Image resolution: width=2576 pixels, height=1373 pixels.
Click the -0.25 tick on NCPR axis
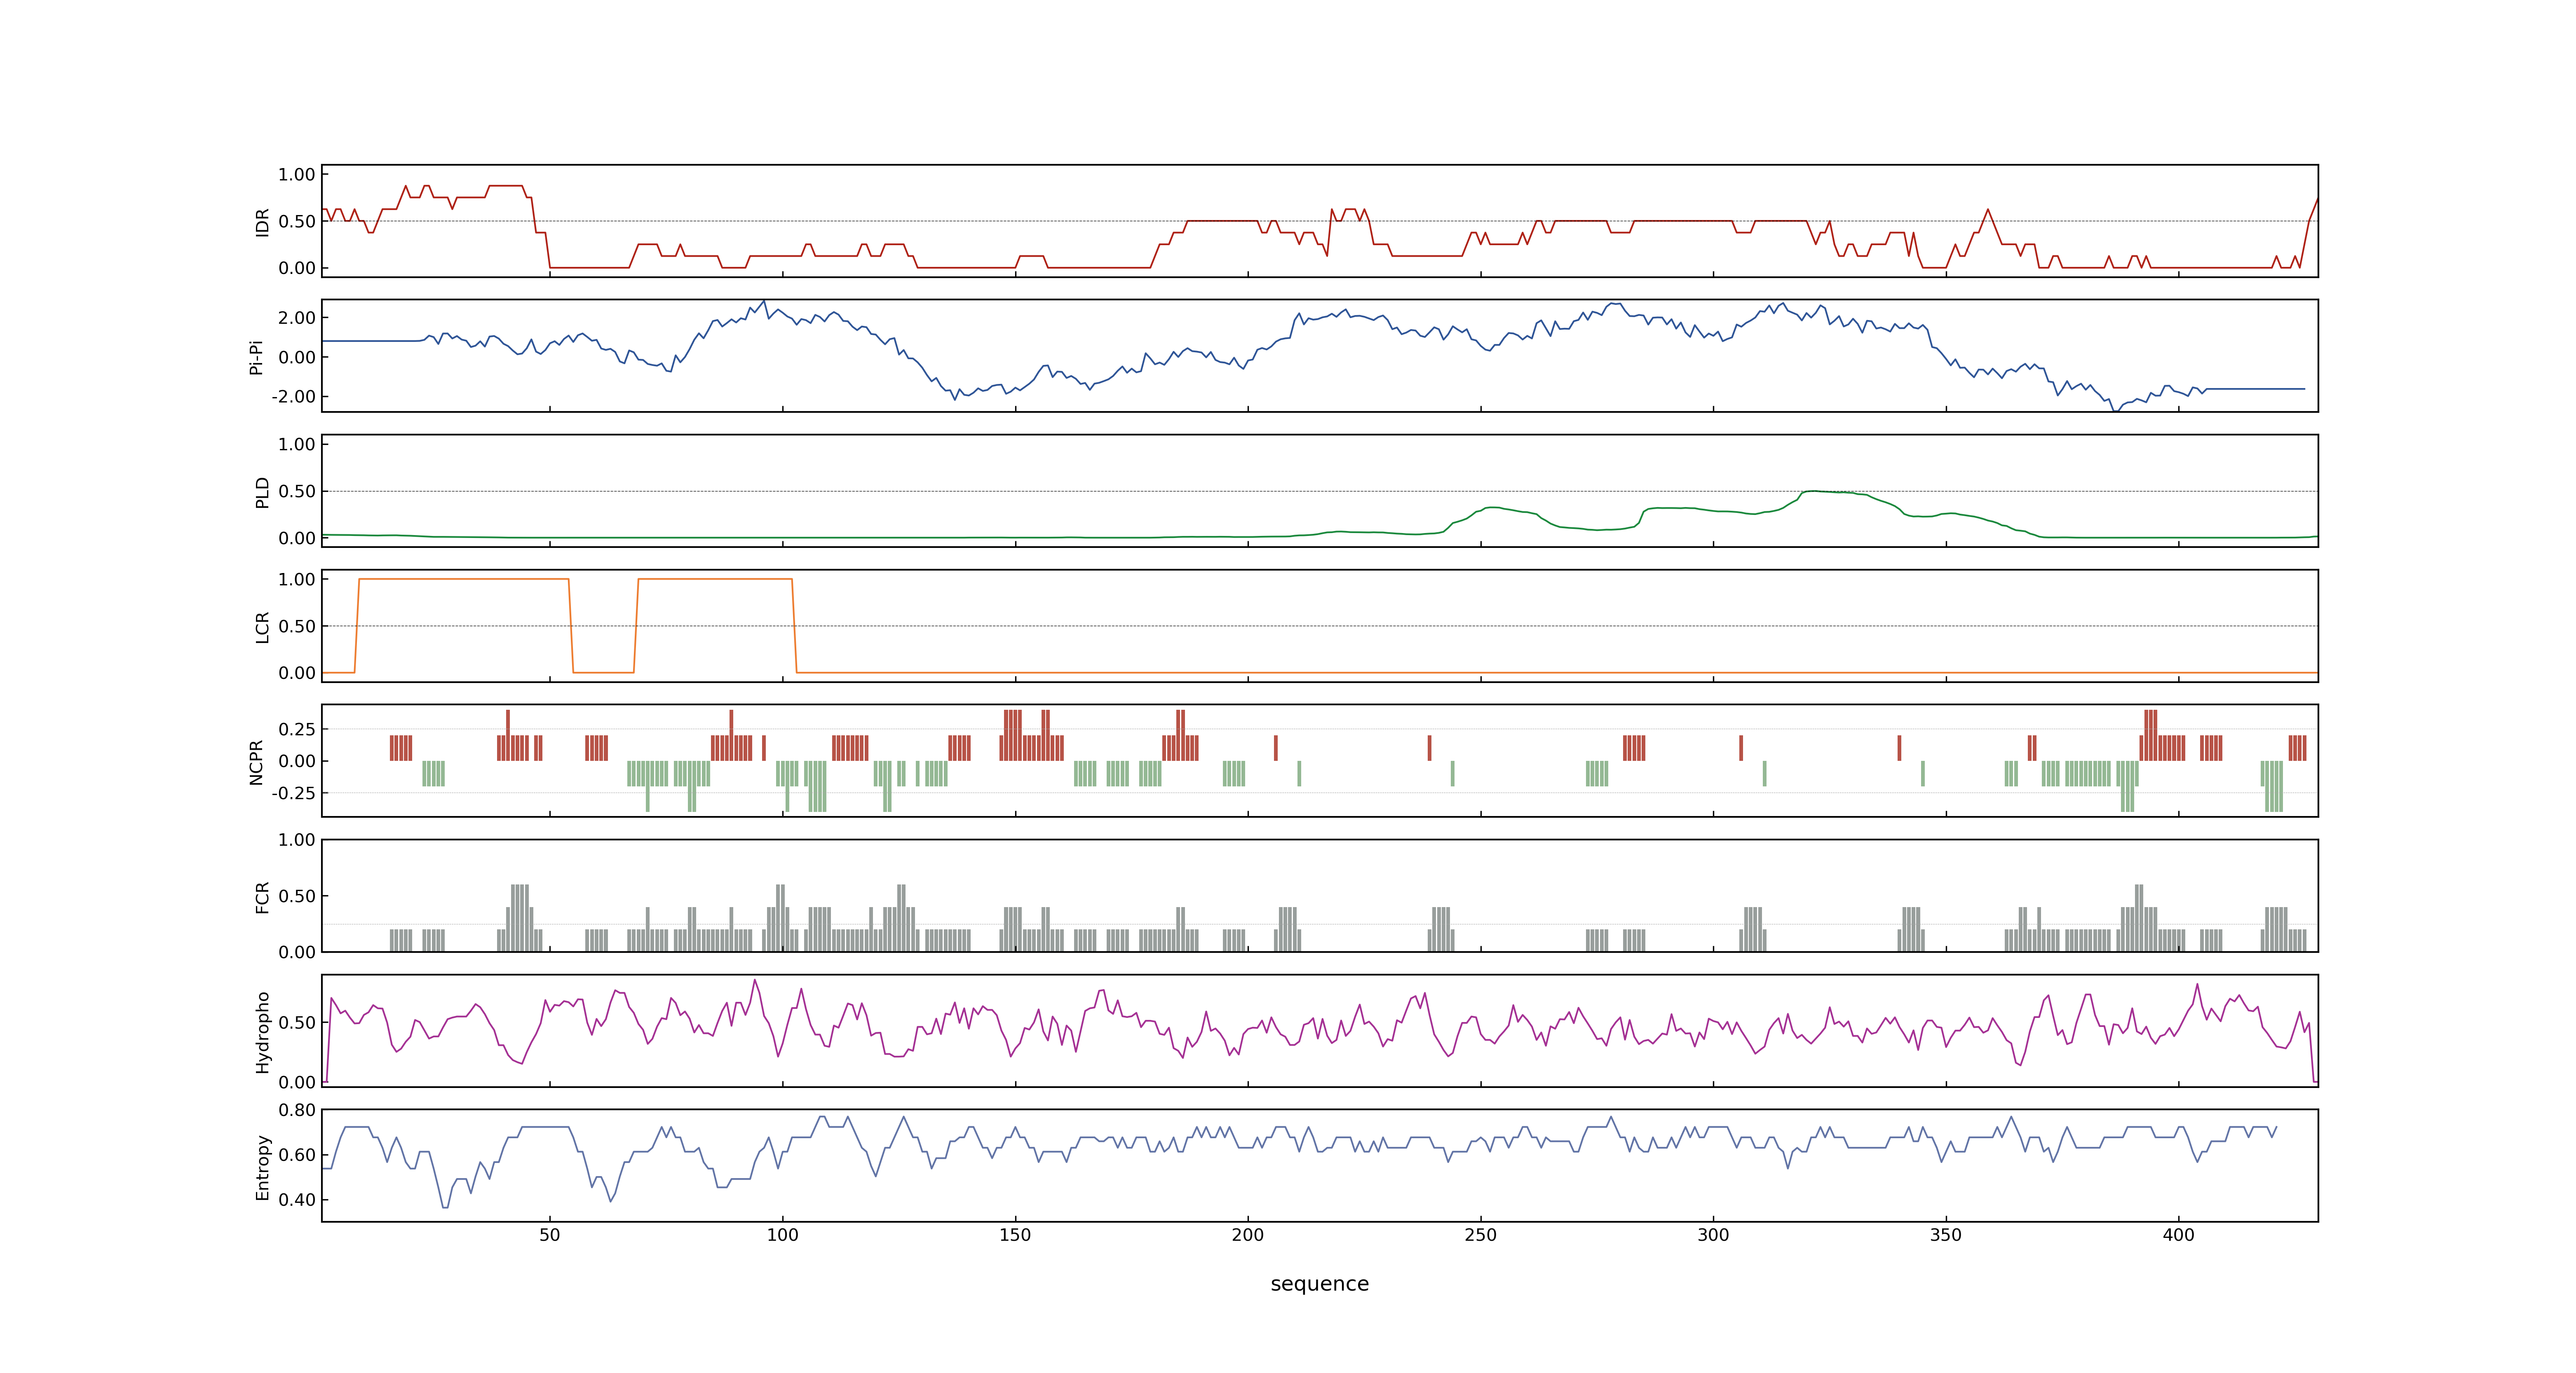pyautogui.click(x=294, y=793)
